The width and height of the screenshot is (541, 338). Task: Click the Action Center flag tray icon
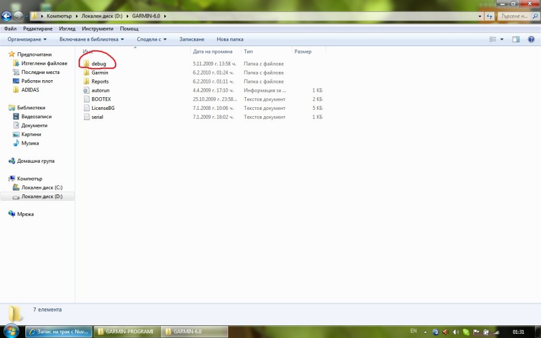click(476, 332)
